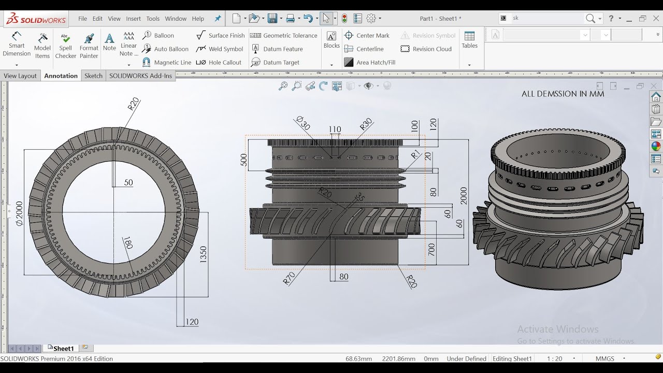
Task: Open Geometric Tolerance tool
Action: click(284, 35)
